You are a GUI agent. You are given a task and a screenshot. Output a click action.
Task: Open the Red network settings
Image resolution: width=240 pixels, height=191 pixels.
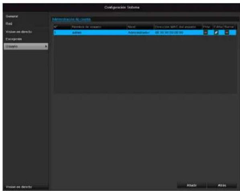[x=9, y=24]
